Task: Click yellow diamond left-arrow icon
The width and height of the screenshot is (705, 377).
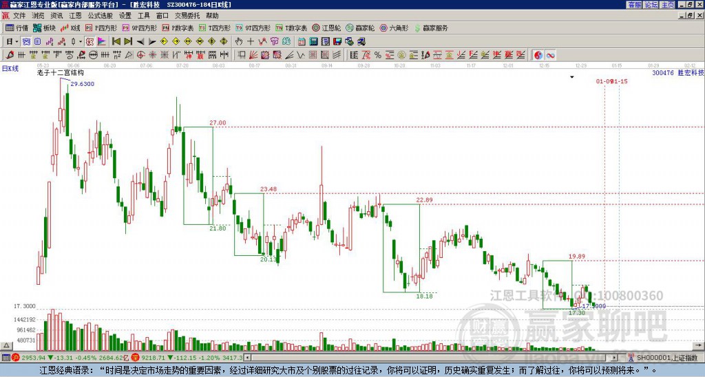Action: point(164,41)
